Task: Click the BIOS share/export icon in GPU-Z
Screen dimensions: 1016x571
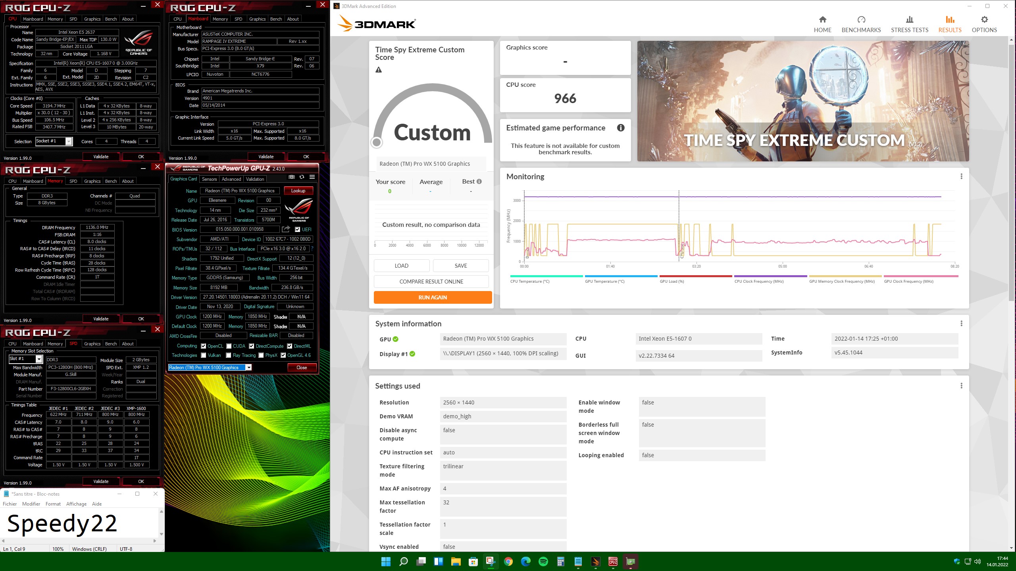Action: (x=286, y=229)
